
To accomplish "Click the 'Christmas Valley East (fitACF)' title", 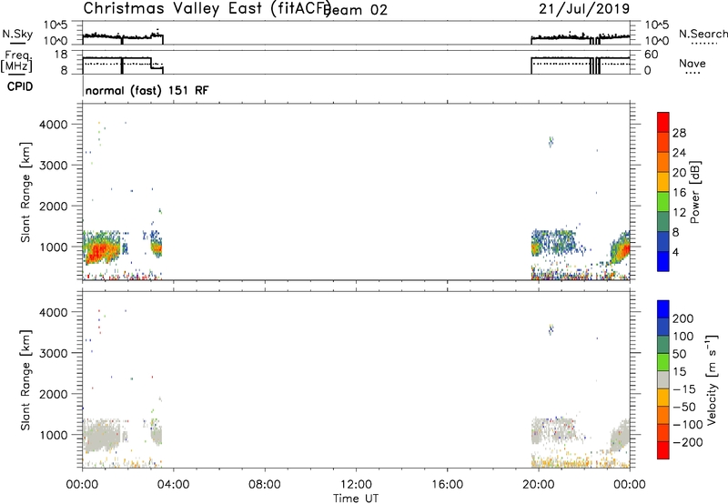I will (207, 9).
